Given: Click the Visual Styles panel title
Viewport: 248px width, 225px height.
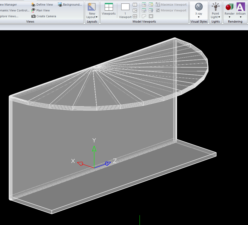Looking at the screenshot, I should pos(199,22).
